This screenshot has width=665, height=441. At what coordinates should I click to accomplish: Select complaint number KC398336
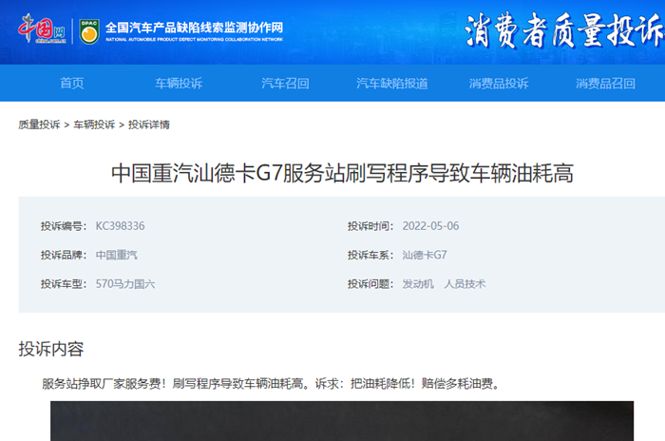[120, 226]
